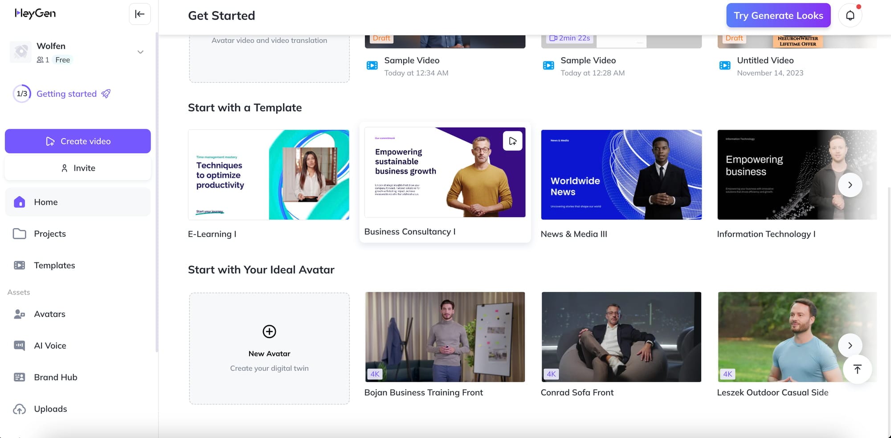Image resolution: width=891 pixels, height=438 pixels.
Task: Click the scroll to top arrow button
Action: [x=857, y=369]
